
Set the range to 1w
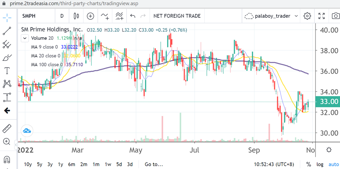tap(108, 164)
